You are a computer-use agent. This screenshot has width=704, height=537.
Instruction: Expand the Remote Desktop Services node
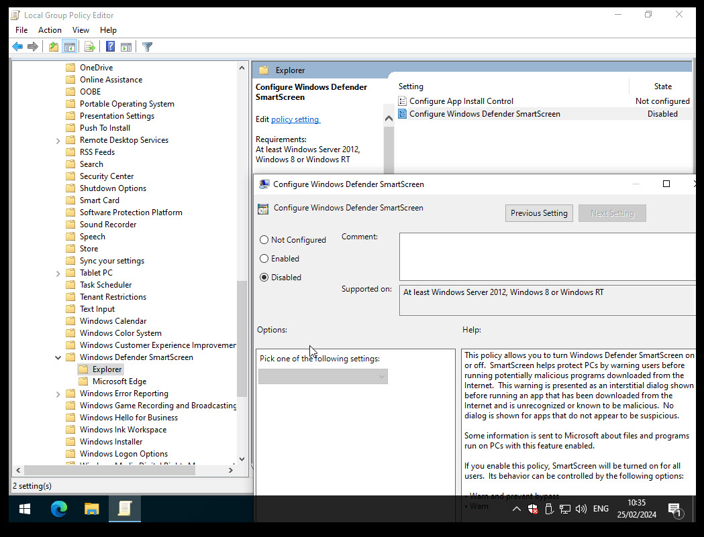point(58,139)
